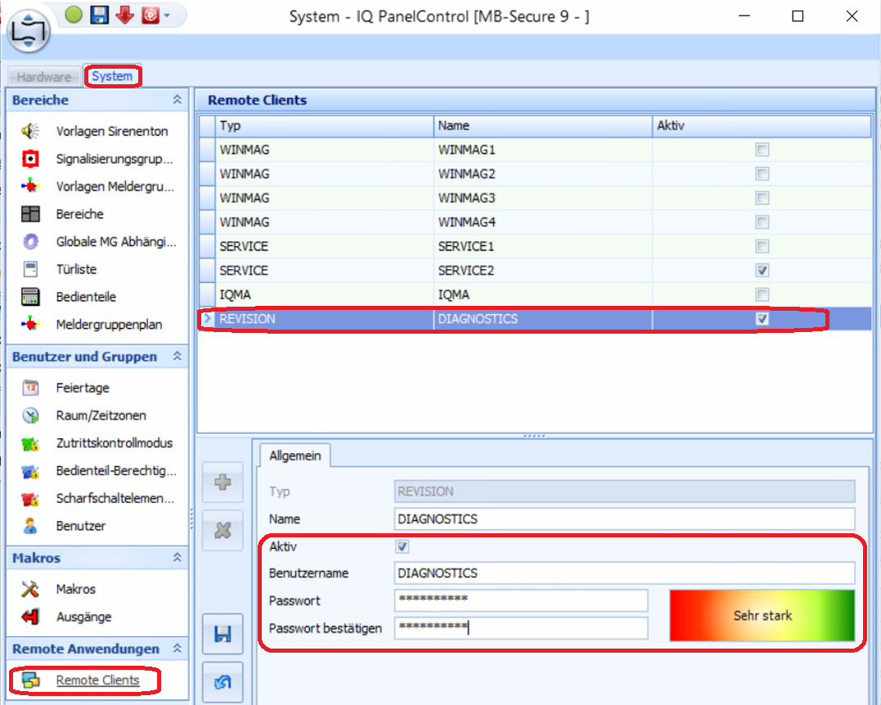Toggle the Aktiv checkbox in the Allgemein form
The image size is (881, 705).
tap(402, 546)
